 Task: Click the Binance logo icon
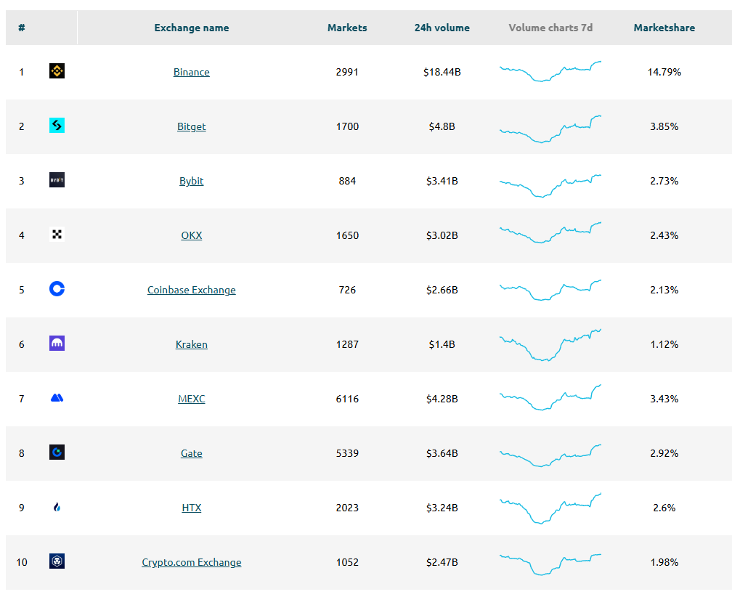57,71
